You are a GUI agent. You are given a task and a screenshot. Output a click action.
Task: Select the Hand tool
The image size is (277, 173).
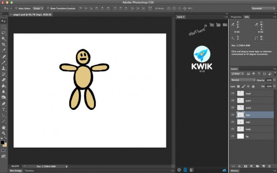[3, 128]
